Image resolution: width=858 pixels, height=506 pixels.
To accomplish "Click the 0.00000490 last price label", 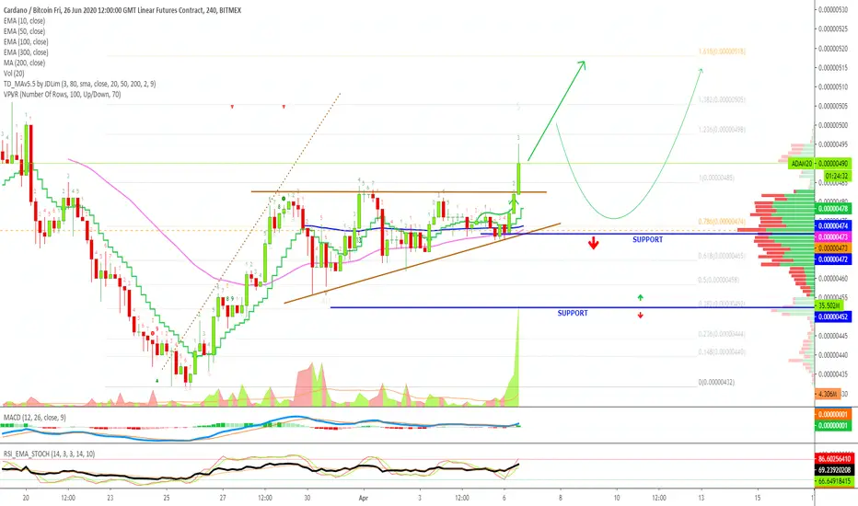I will coord(833,164).
